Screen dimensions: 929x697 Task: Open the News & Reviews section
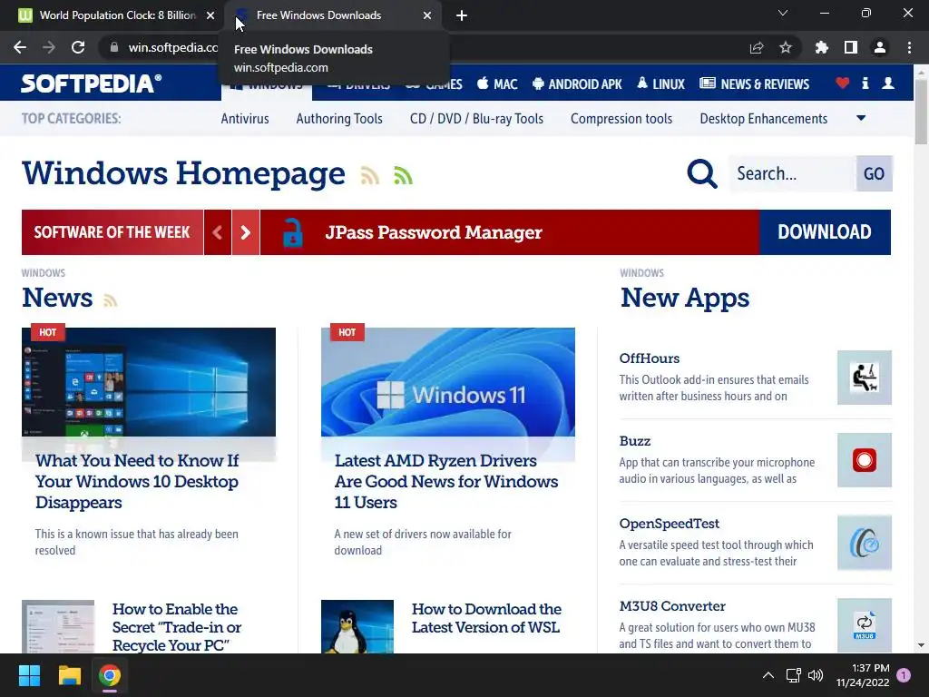[x=754, y=83]
